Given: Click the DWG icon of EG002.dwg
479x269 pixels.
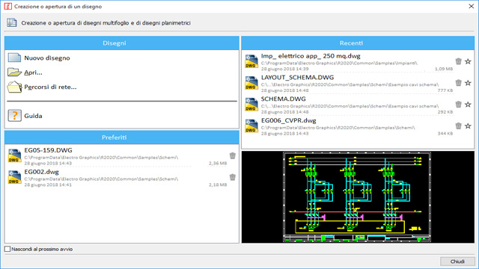Looking at the screenshot, I should 14,177.
